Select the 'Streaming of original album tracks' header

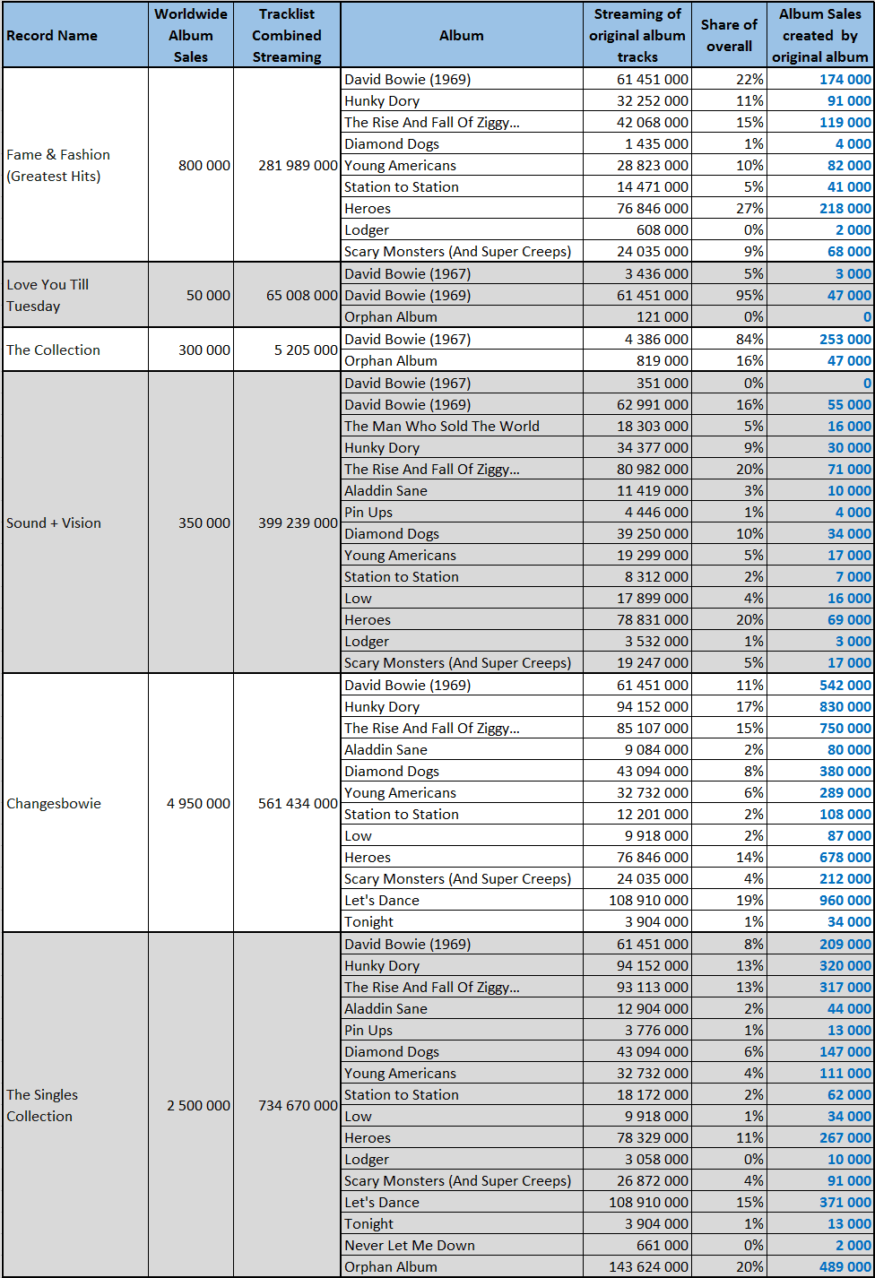[x=637, y=35]
